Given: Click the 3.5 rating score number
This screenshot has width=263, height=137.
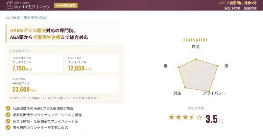Looking at the screenshot, I should 211,119.
